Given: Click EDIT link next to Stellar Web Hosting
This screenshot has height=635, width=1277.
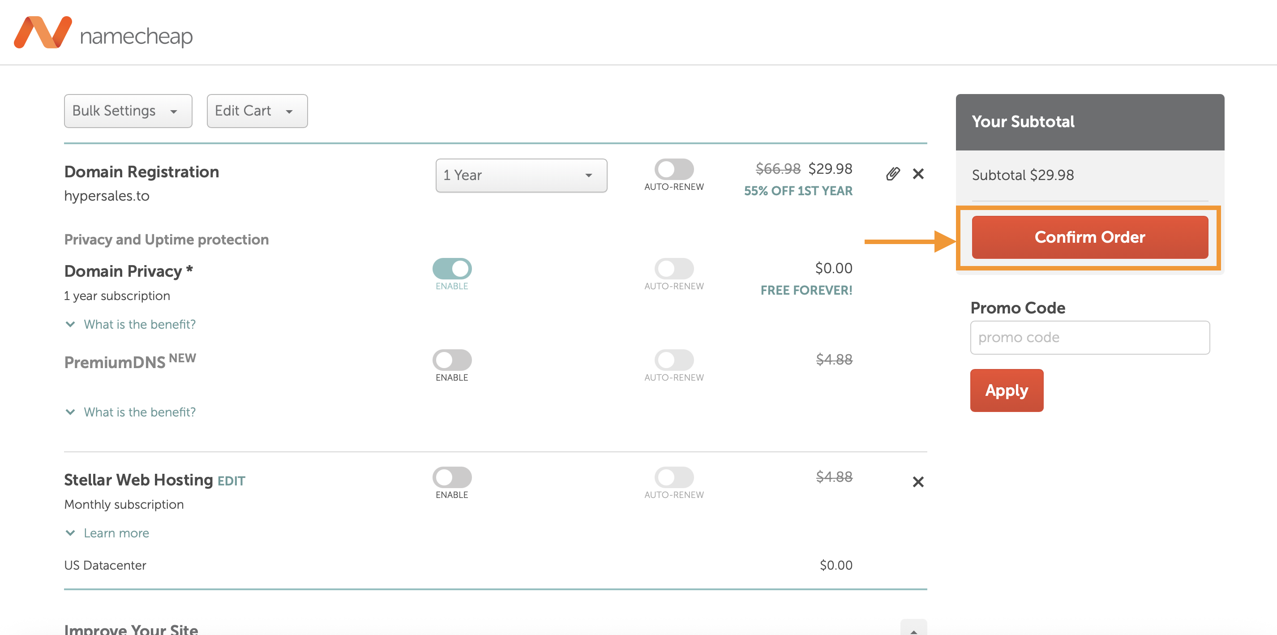Looking at the screenshot, I should pyautogui.click(x=231, y=481).
